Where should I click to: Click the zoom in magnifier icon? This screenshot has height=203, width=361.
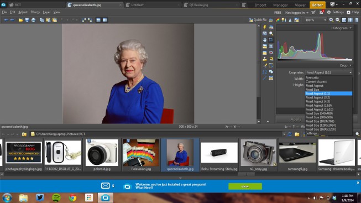tap(331, 20)
